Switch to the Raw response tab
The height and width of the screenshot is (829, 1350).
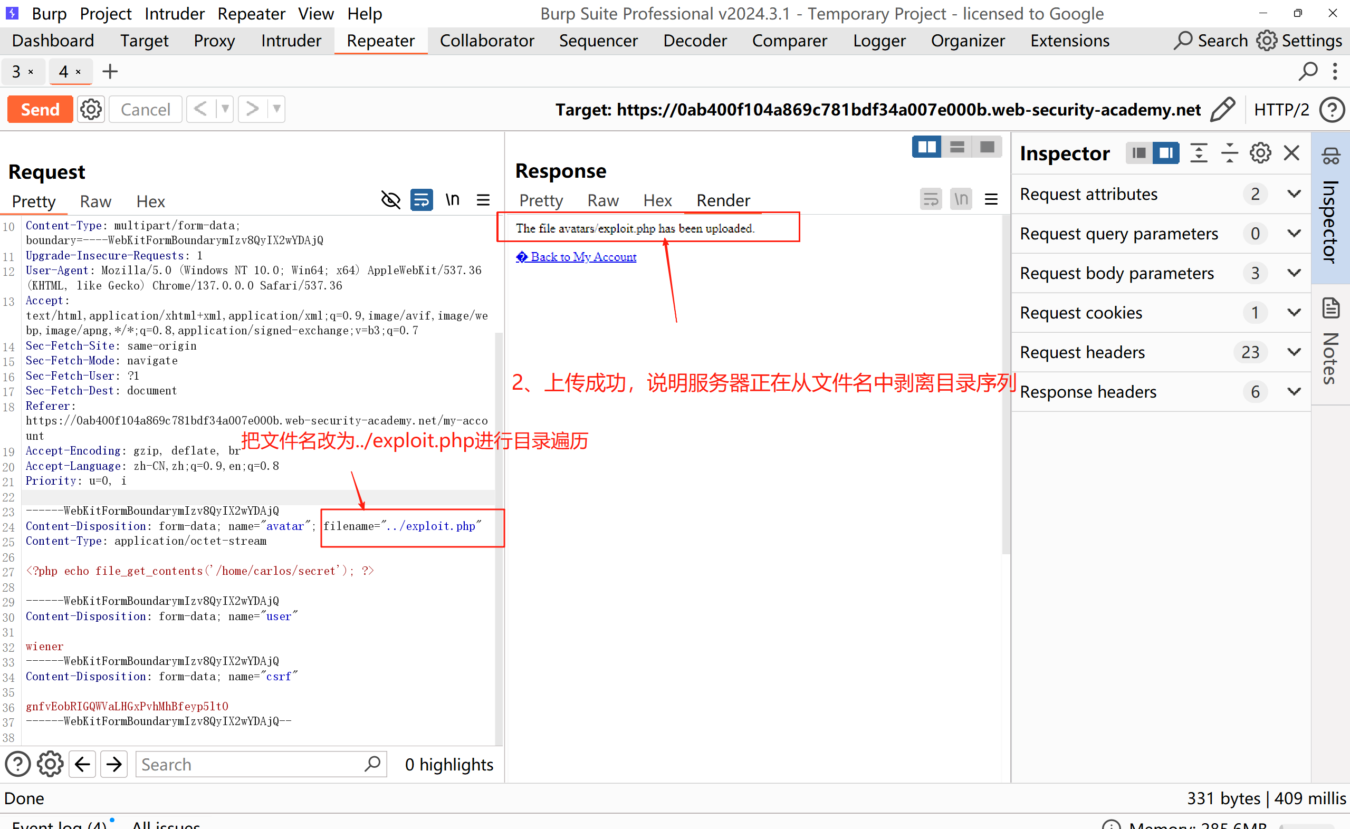click(602, 201)
